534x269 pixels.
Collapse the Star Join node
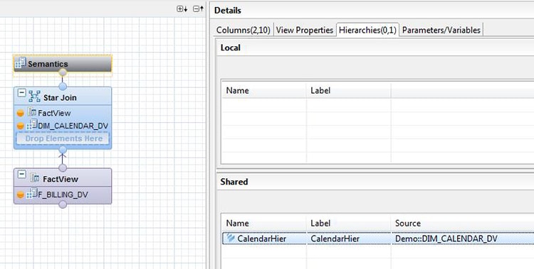pos(22,93)
